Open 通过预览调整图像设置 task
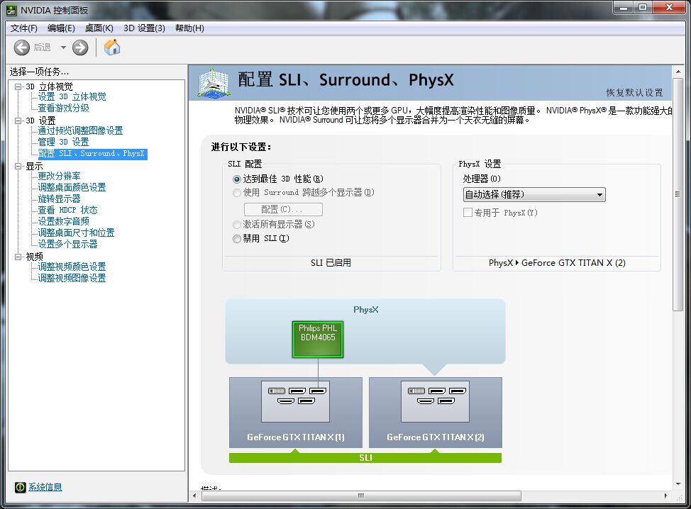The width and height of the screenshot is (691, 509). coord(80,130)
